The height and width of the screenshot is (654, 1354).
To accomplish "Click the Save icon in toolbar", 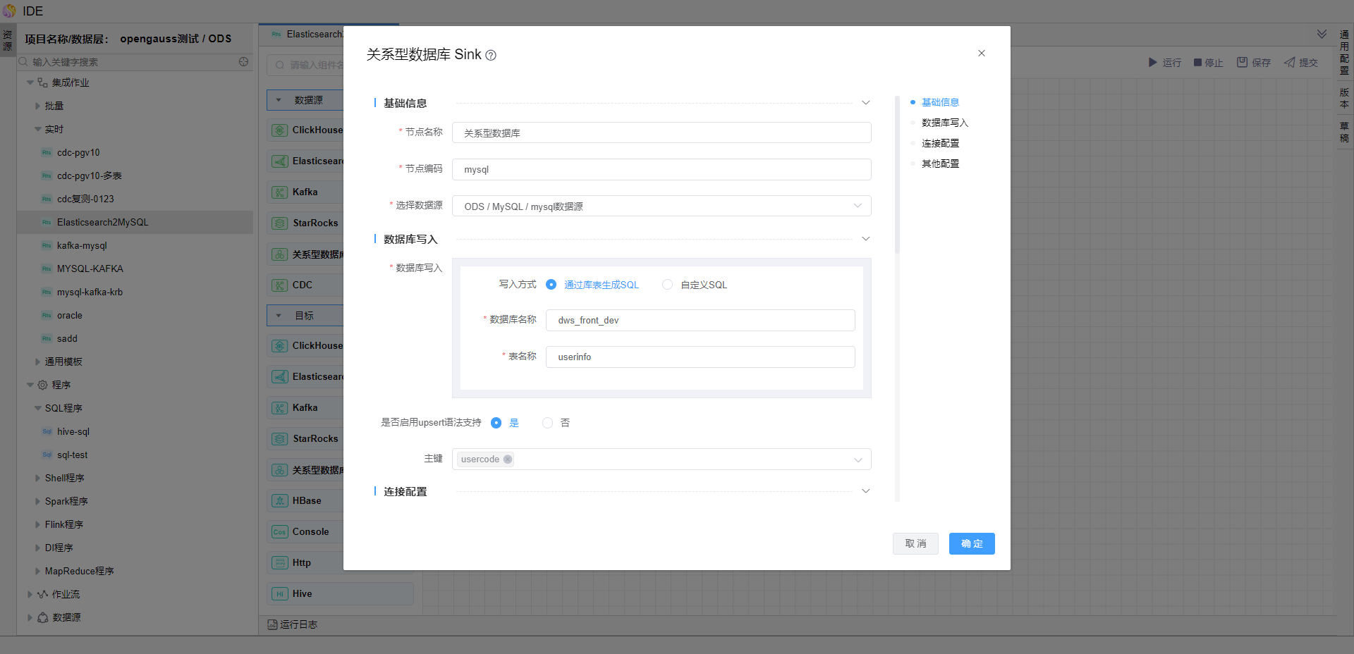I will click(1242, 63).
